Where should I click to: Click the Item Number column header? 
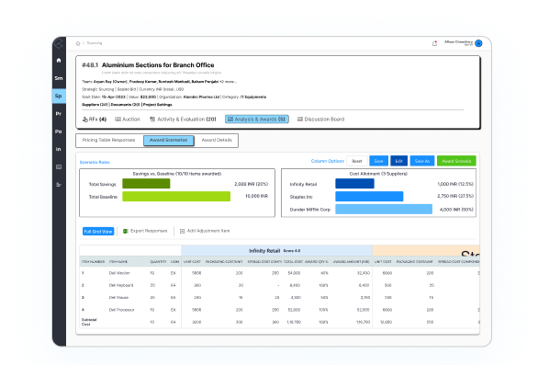click(x=93, y=262)
